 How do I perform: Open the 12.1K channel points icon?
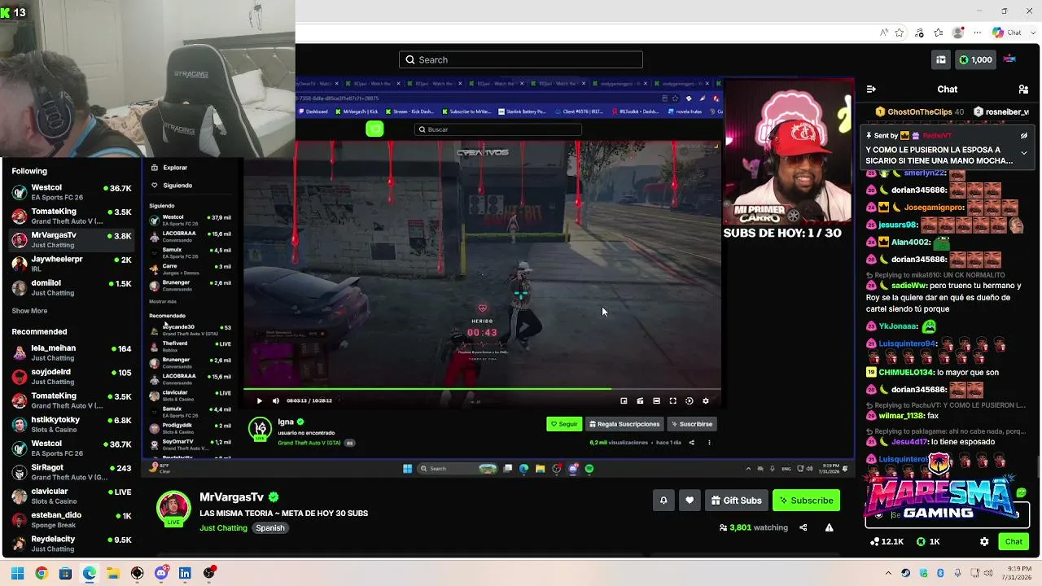point(887,541)
